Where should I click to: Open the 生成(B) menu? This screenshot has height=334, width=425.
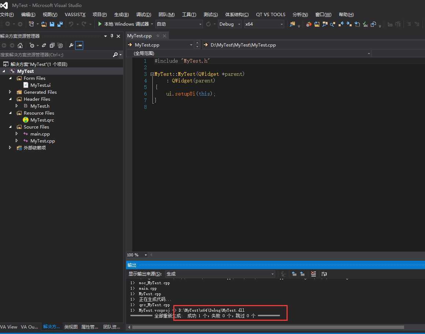click(x=121, y=15)
